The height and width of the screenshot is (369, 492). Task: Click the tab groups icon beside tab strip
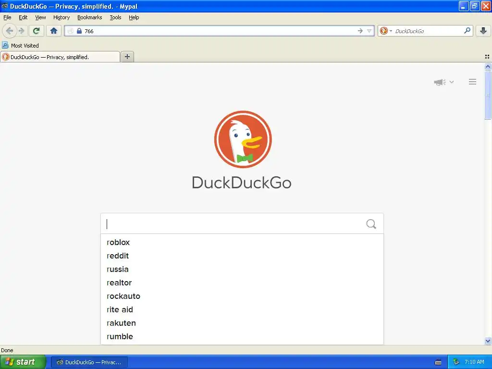[487, 57]
